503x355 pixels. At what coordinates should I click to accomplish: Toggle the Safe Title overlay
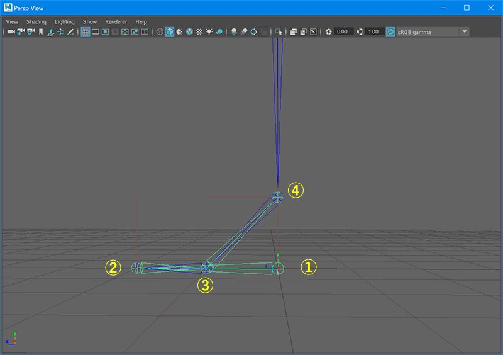click(x=145, y=31)
